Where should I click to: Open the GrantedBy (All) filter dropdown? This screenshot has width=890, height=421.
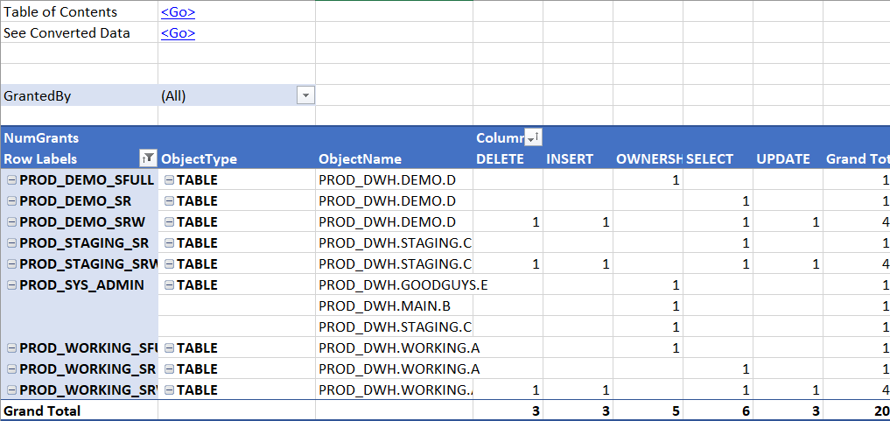(x=305, y=95)
